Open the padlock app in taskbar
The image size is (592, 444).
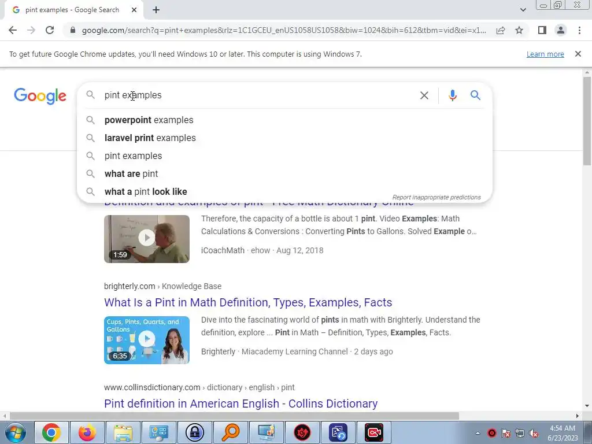click(x=195, y=432)
